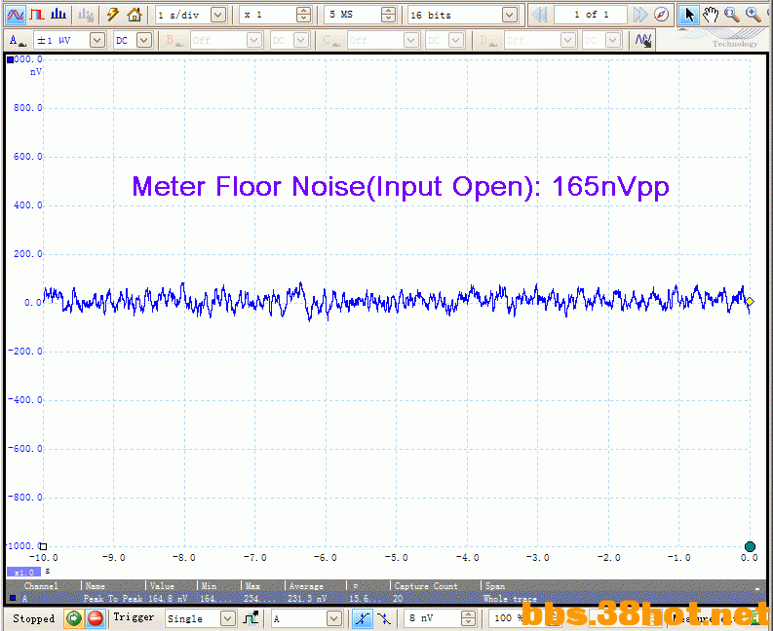Go to the next waveform buffer

tap(639, 15)
